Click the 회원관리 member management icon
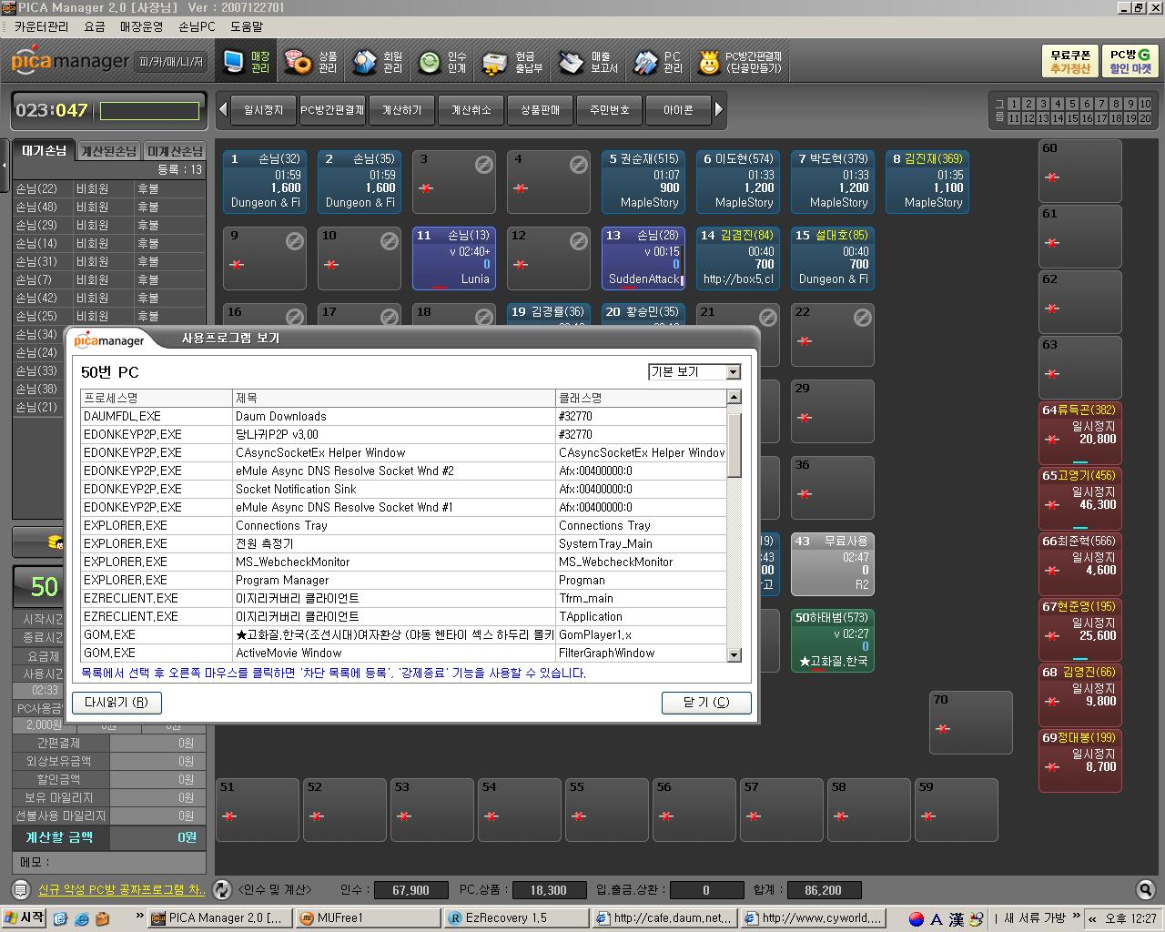1165x932 pixels. point(378,62)
